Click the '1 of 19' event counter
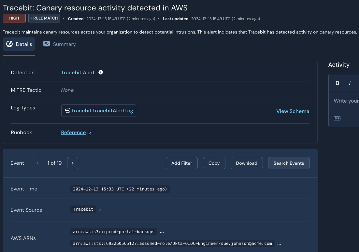Screen dimensions: 359x252 54,163
